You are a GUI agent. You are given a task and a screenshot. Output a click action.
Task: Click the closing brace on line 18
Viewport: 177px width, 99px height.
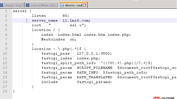click(14, 91)
